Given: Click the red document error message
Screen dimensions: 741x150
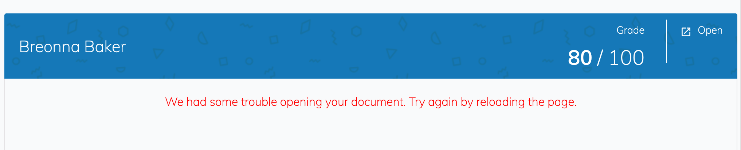Looking at the screenshot, I should click(371, 102).
